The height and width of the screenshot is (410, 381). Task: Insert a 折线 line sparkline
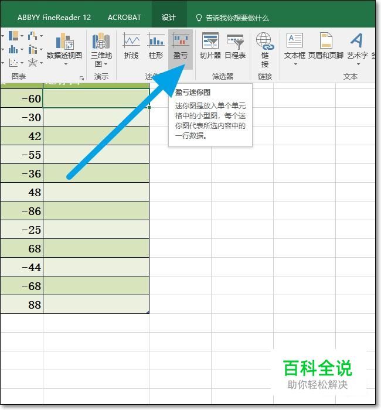point(131,45)
